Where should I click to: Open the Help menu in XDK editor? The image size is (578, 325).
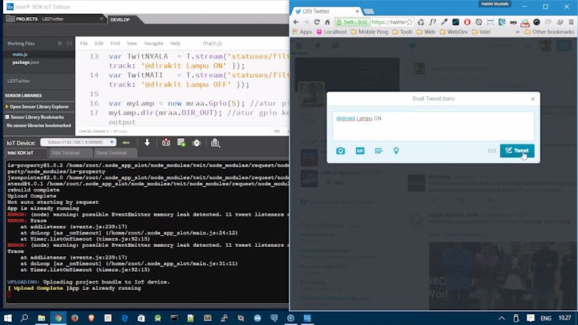point(175,44)
